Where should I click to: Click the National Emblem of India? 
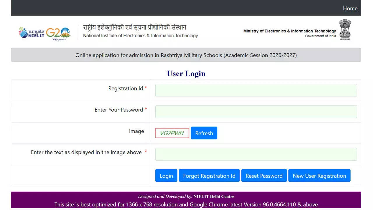coord(345,29)
